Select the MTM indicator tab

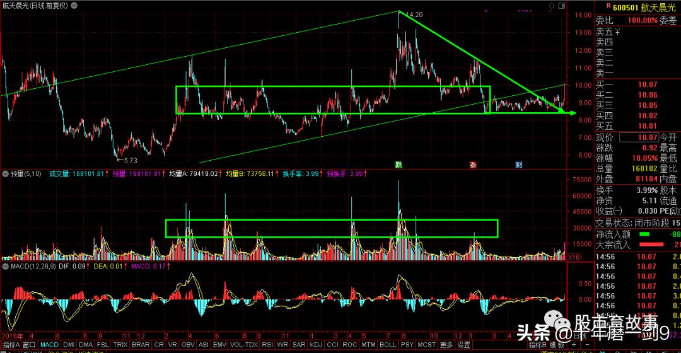pos(368,345)
